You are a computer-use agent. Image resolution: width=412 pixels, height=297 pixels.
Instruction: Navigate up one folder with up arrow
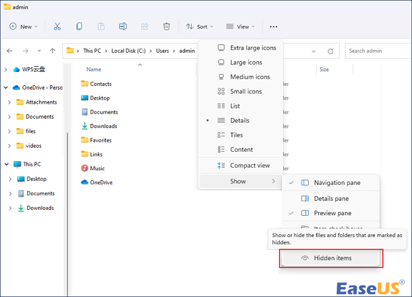53,51
